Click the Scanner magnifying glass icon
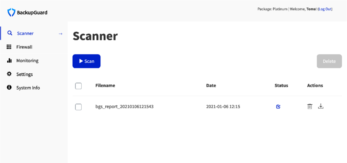 coord(10,33)
